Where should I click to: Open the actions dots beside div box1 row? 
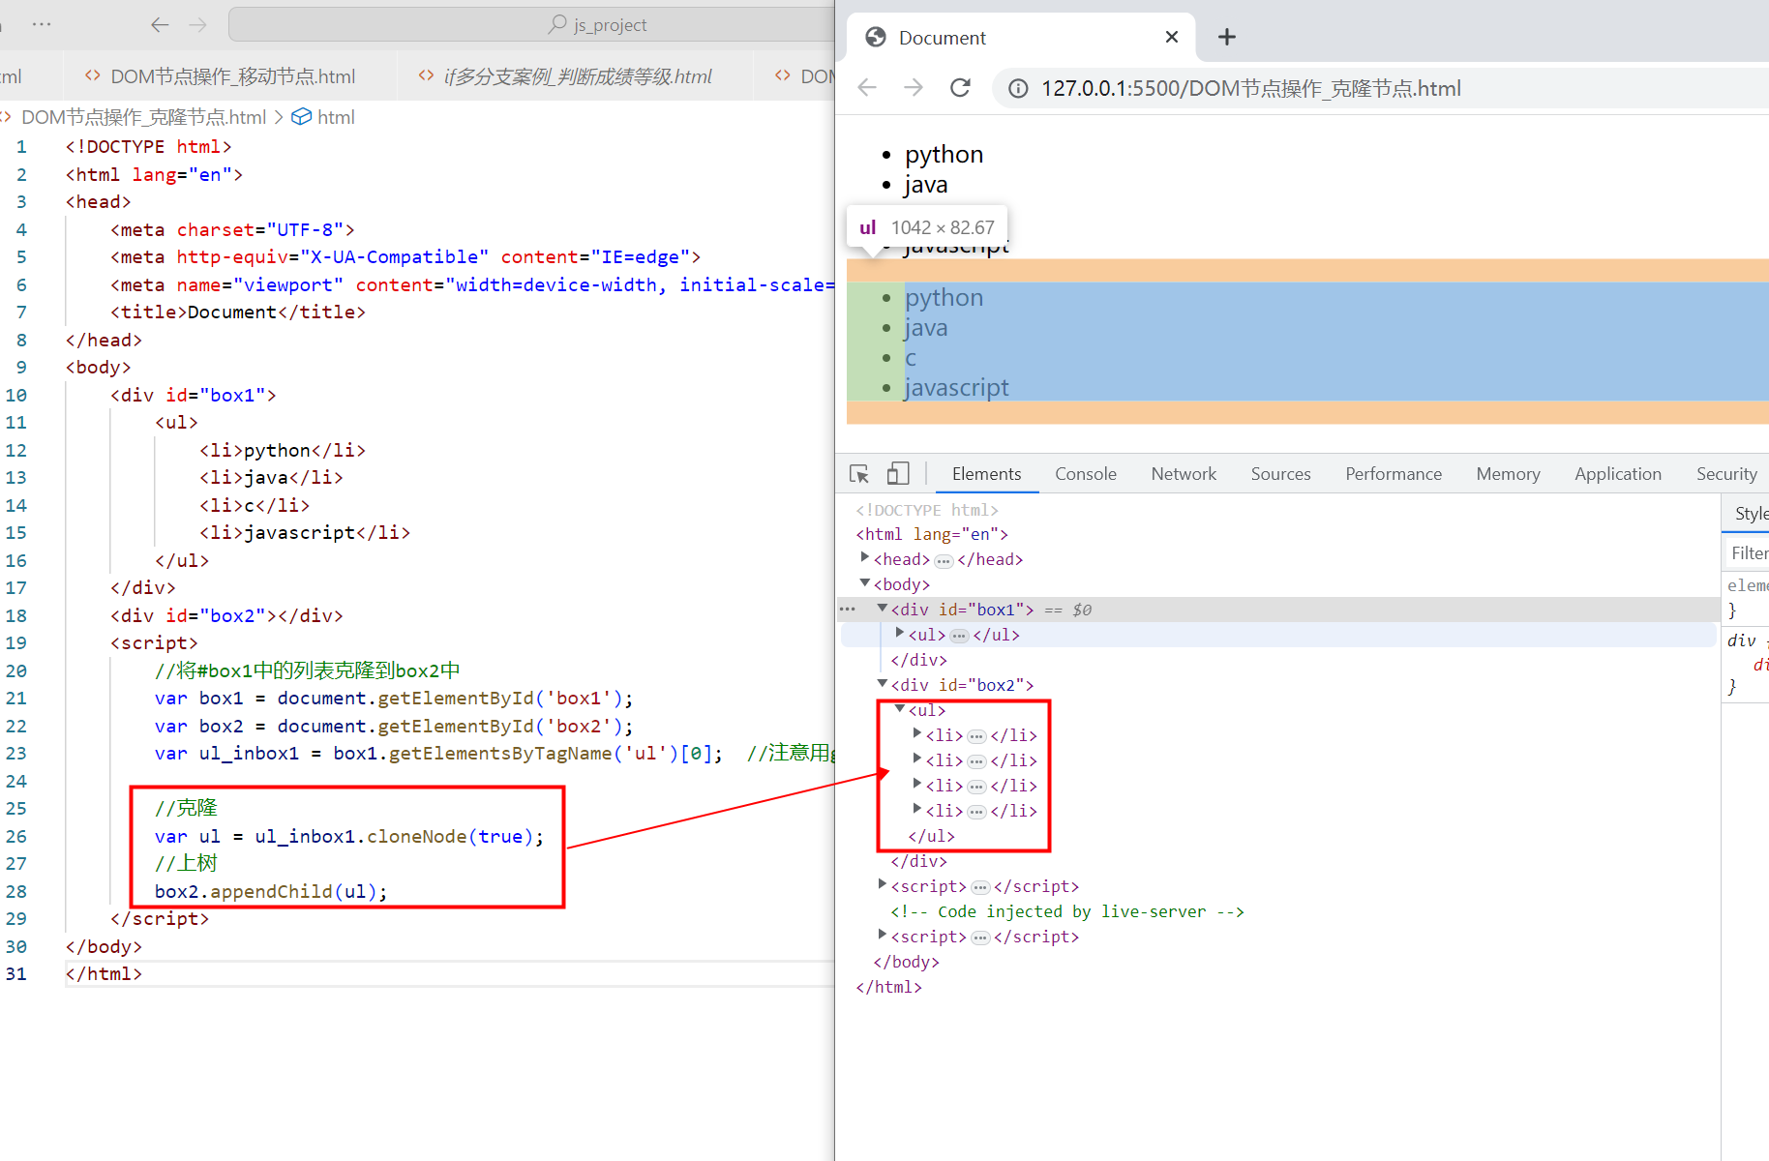click(848, 610)
